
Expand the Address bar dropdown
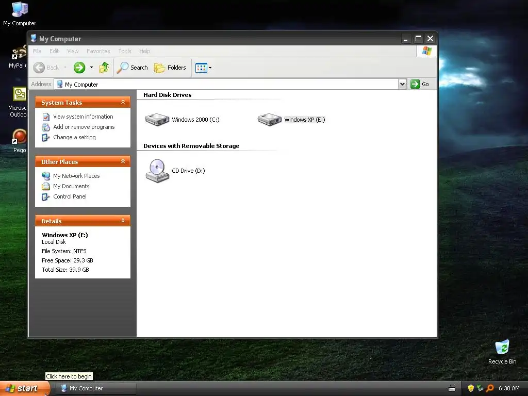(402, 84)
